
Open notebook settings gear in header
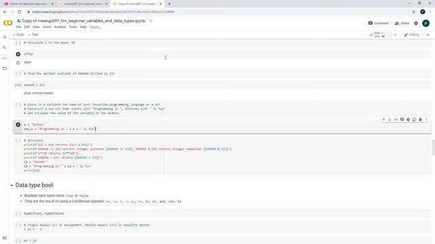416,23
